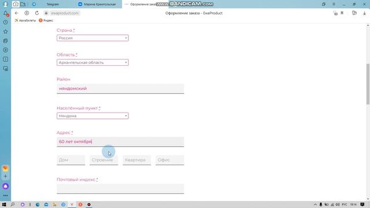This screenshot has height=208, width=370.
Task: Open the Mail app in taskbar
Action: [46, 205]
